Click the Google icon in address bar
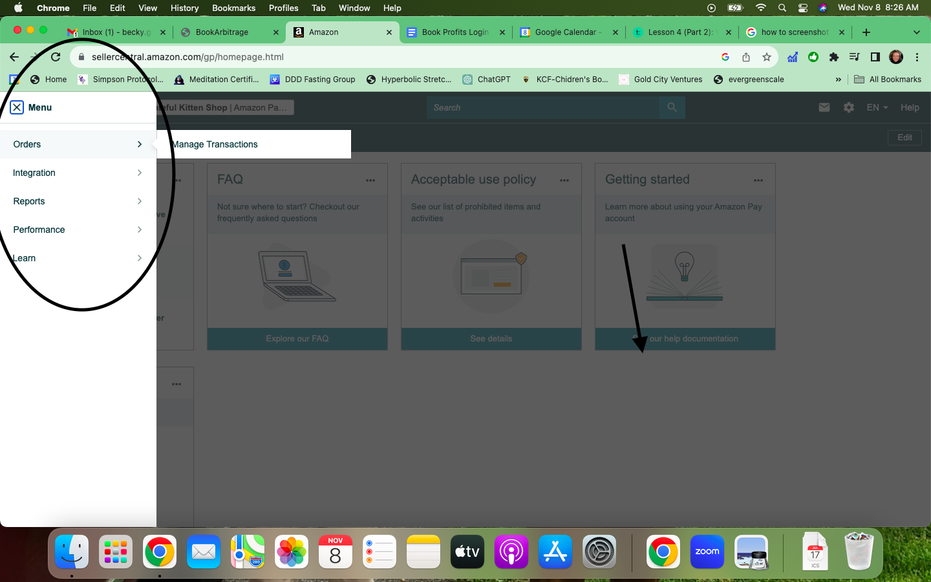The width and height of the screenshot is (931, 582). click(725, 57)
